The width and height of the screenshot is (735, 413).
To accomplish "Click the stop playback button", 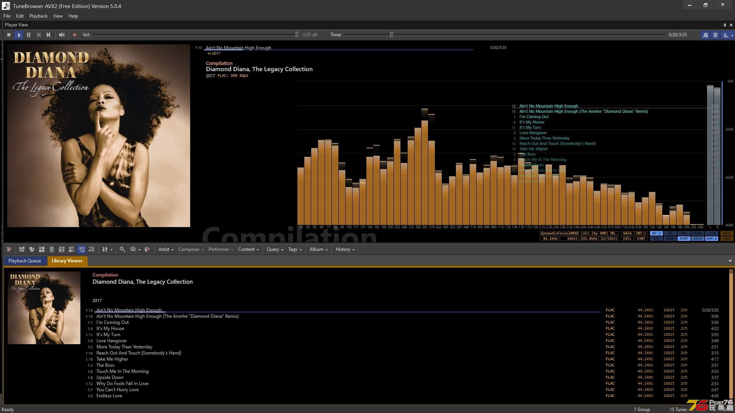I will click(8, 34).
